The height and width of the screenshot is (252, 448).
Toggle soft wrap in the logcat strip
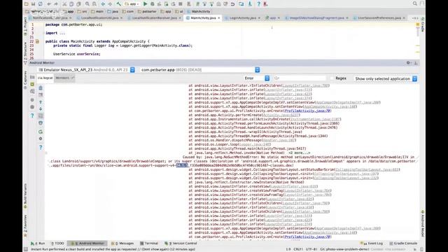coord(41,115)
